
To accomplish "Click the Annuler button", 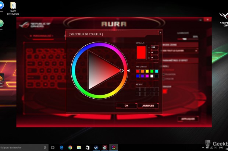I will (148, 106).
